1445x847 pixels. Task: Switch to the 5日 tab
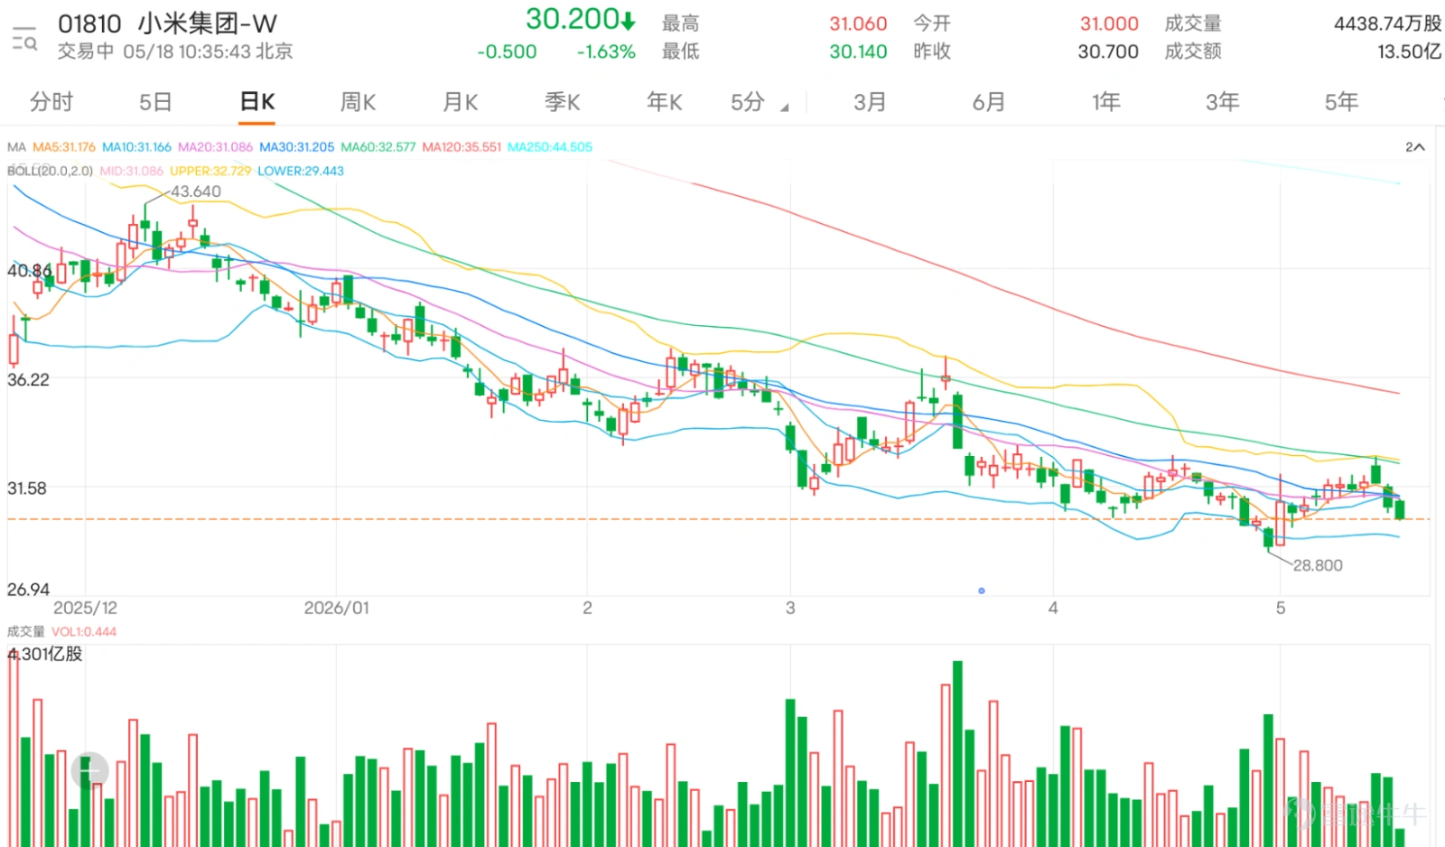tap(155, 102)
